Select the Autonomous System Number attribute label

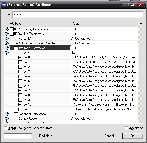point(37,43)
